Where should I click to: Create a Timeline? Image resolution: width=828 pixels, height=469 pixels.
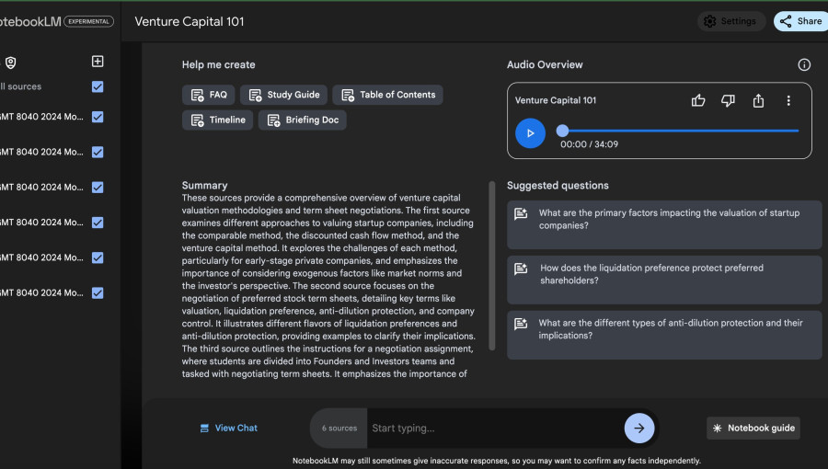click(x=217, y=120)
